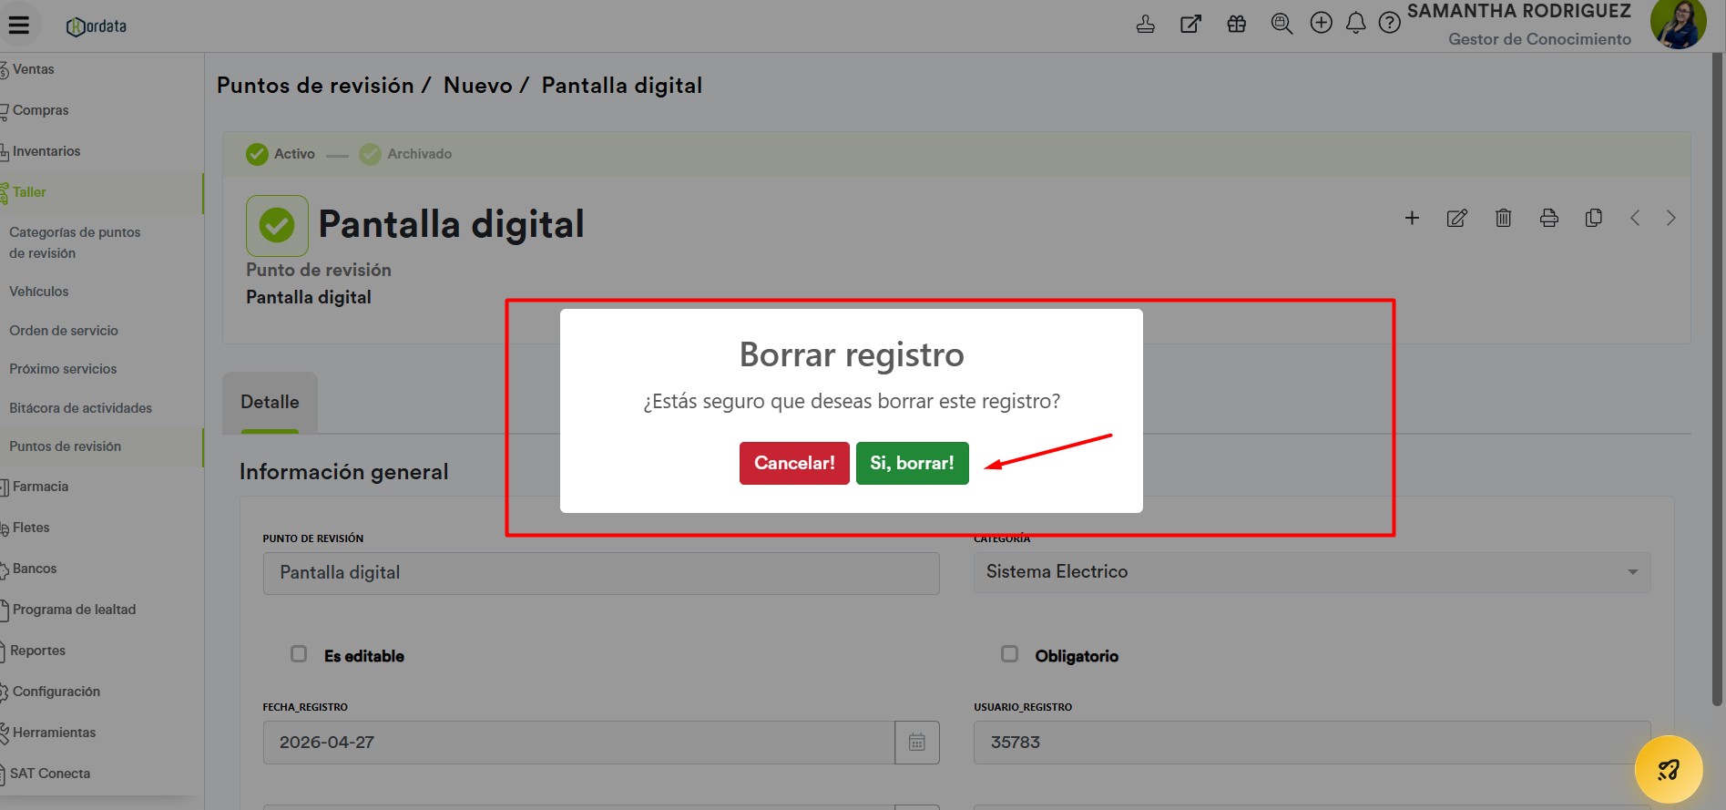Open Bitácora de actividades

coord(80,408)
